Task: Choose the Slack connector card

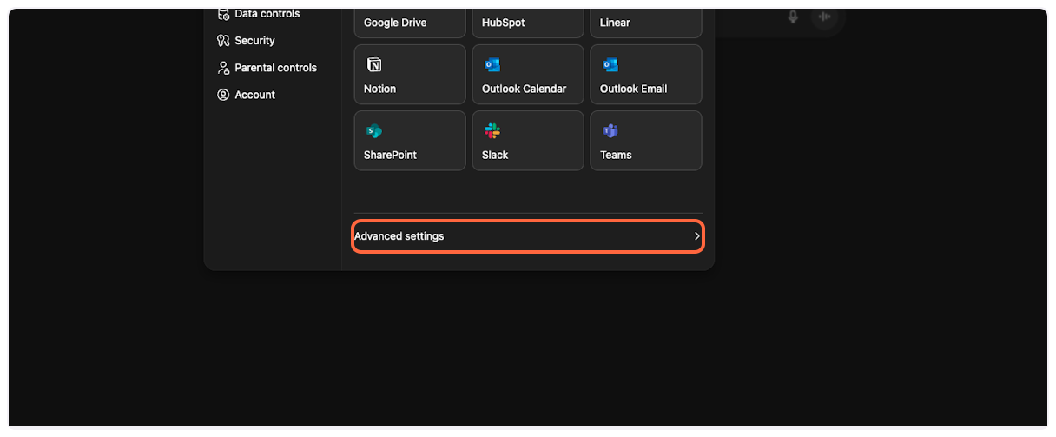Action: (x=528, y=141)
